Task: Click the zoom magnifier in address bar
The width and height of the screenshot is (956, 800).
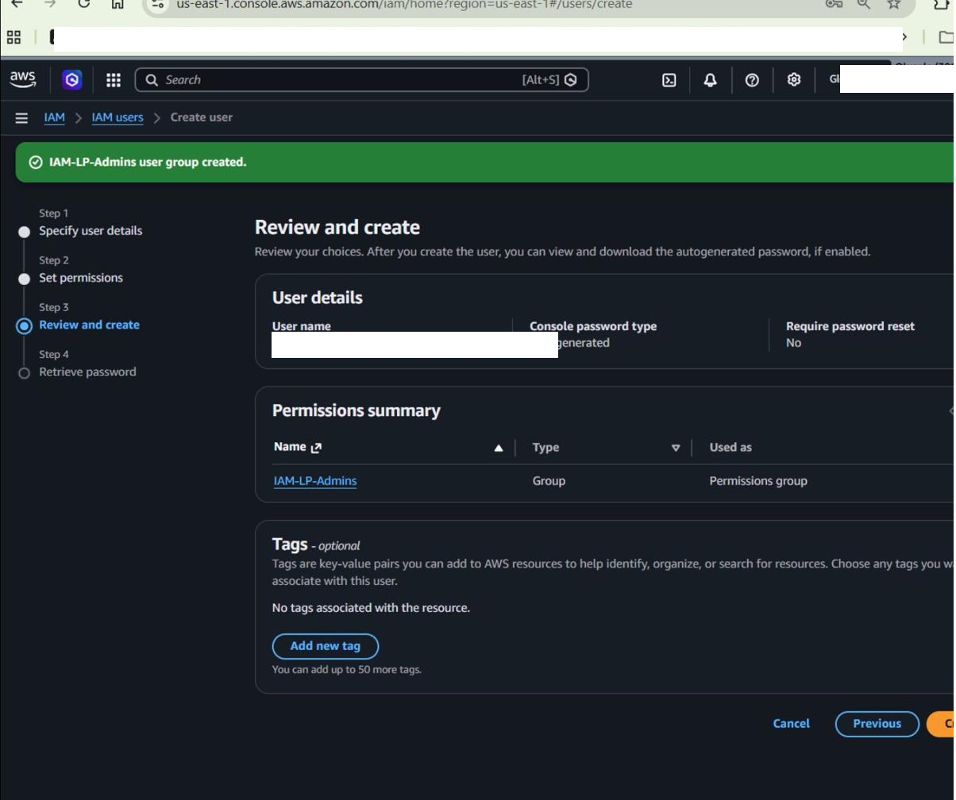Action: point(864,4)
